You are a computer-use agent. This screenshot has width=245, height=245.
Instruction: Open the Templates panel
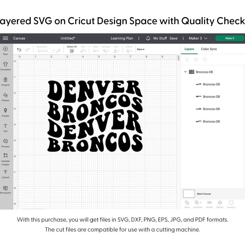[x=5, y=66]
